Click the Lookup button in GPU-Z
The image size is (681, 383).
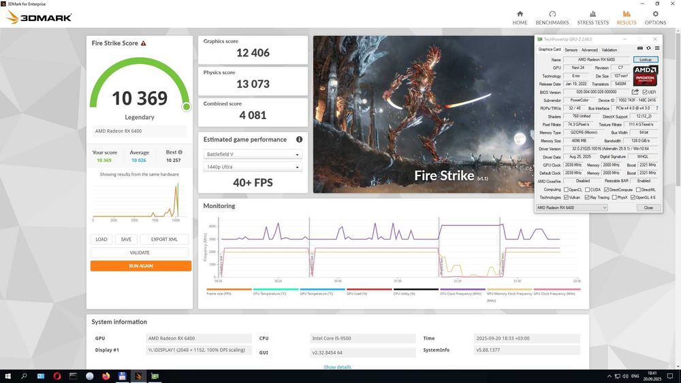tap(646, 59)
